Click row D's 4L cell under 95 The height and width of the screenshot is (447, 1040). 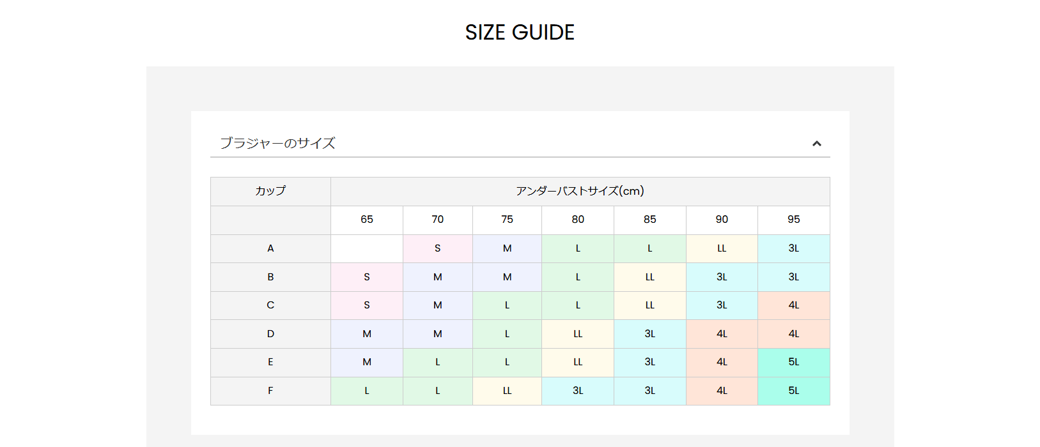794,334
